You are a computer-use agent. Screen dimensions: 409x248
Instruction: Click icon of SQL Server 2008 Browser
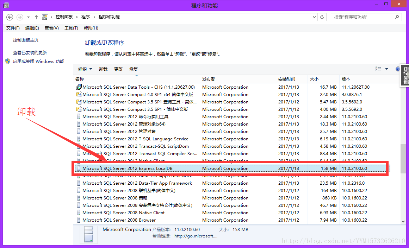[79, 220]
